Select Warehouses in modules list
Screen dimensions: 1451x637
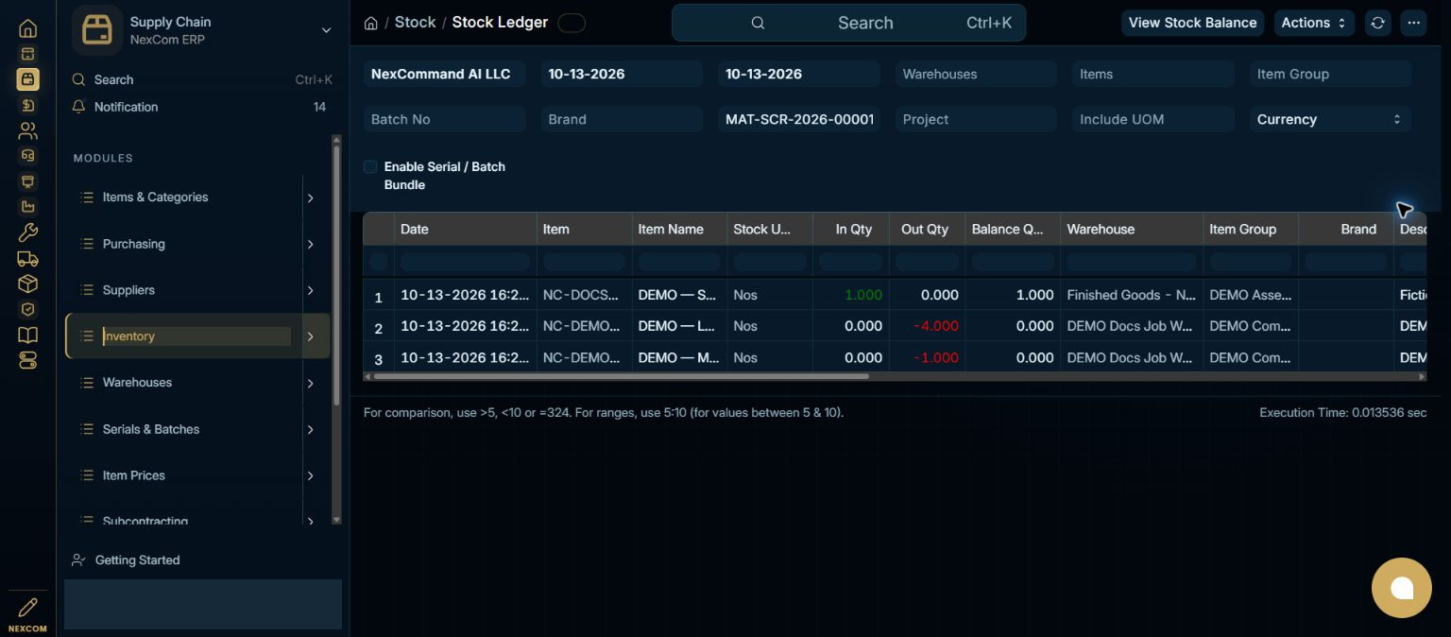tap(137, 383)
